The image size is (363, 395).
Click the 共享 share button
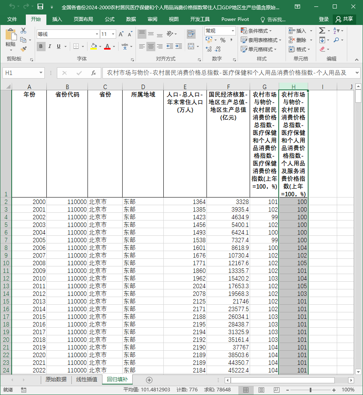pyautogui.click(x=344, y=19)
